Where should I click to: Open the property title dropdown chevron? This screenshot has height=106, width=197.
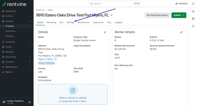pyautogui.click(x=111, y=15)
